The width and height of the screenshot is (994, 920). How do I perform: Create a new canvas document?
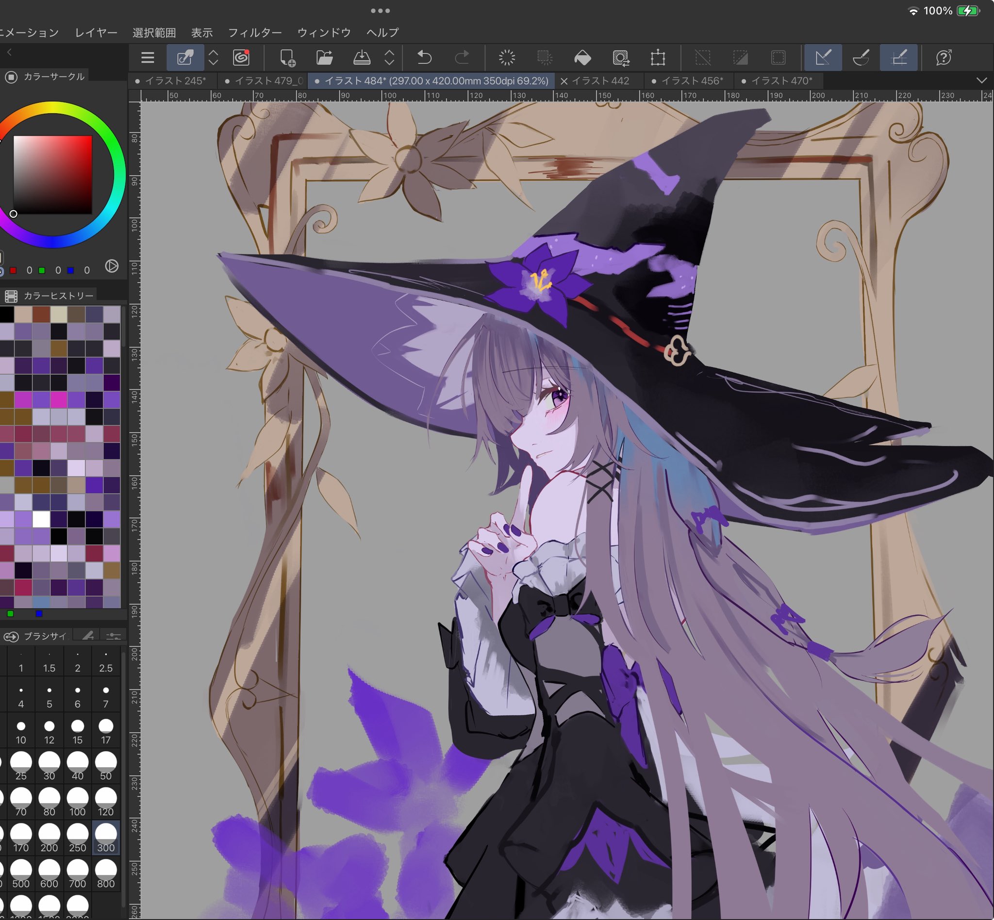(x=287, y=58)
